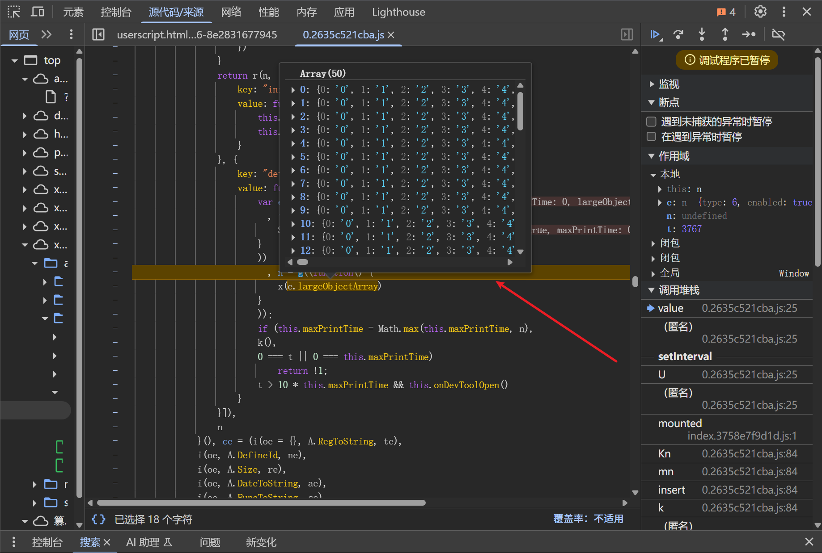Click the Step into function icon
The image size is (822, 553).
coord(702,34)
